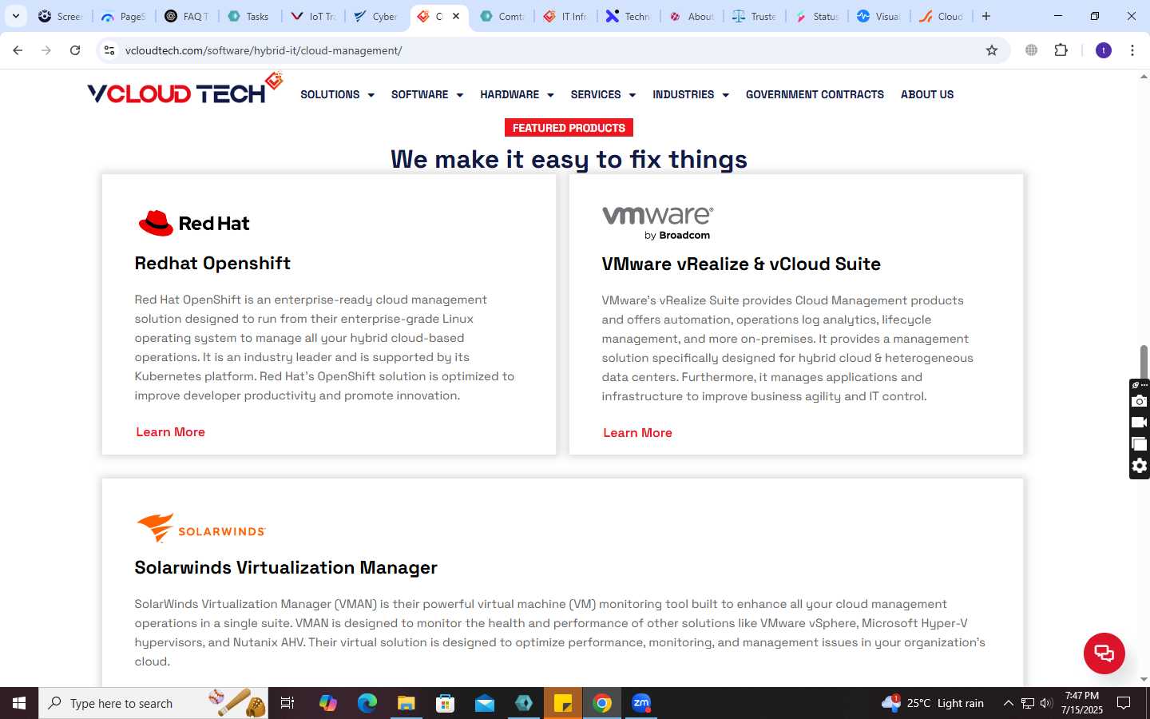Click the VMware by Broadcom logo
This screenshot has height=719, width=1150.
pos(658,222)
